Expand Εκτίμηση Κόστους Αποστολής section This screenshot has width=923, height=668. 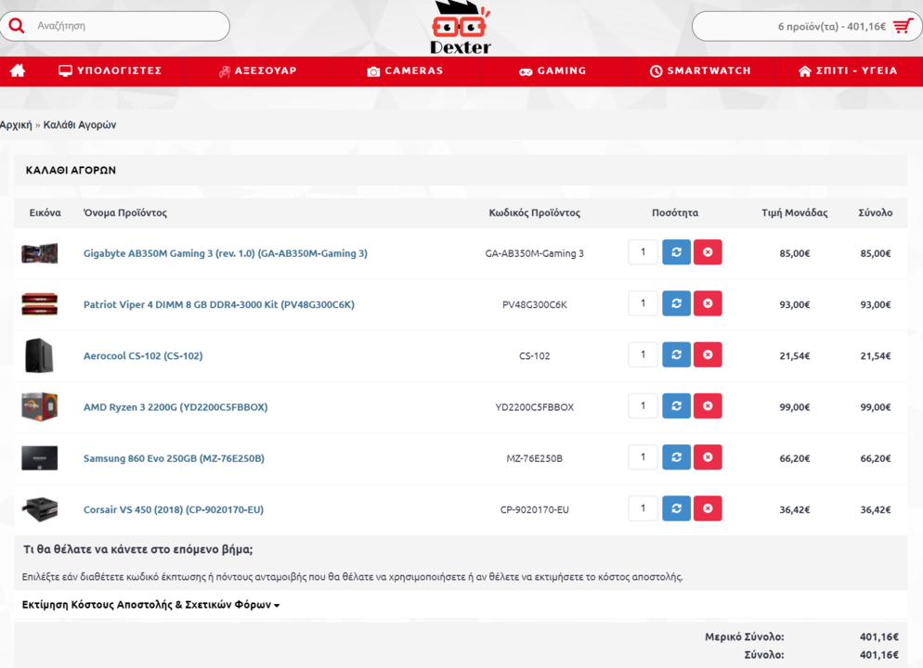coord(150,605)
